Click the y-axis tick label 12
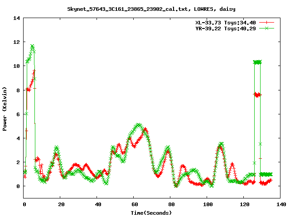Screen dimensions: 290x217 click(16, 42)
